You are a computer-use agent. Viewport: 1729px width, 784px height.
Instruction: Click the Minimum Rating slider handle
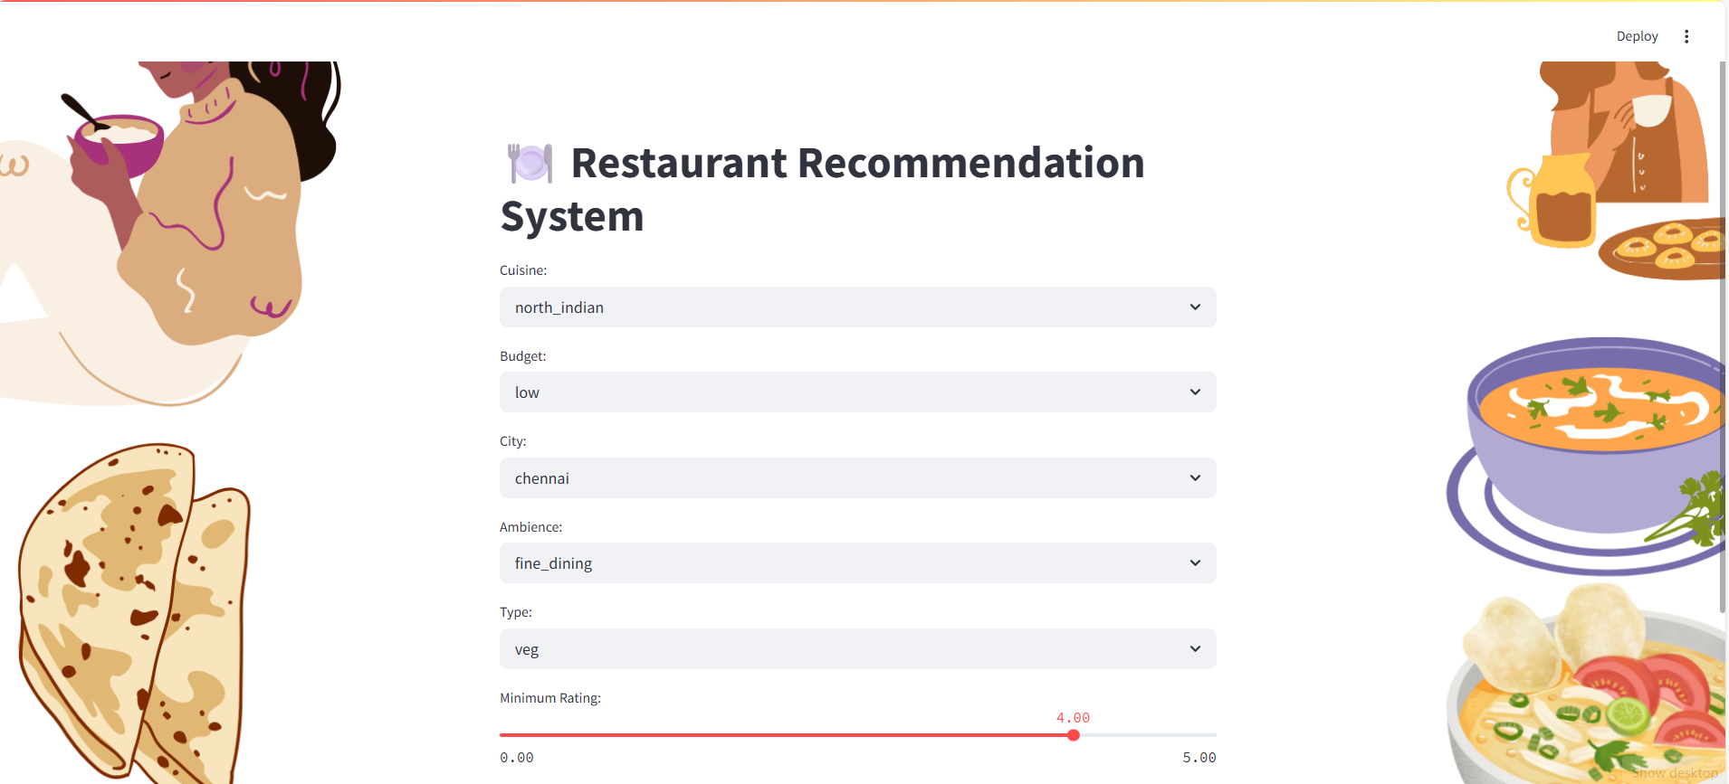click(x=1074, y=735)
